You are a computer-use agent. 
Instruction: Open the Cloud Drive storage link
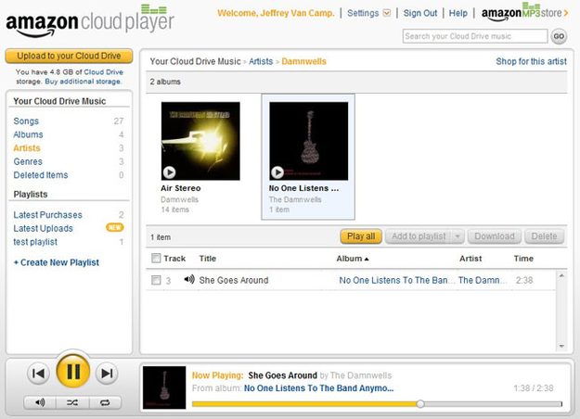click(x=104, y=72)
